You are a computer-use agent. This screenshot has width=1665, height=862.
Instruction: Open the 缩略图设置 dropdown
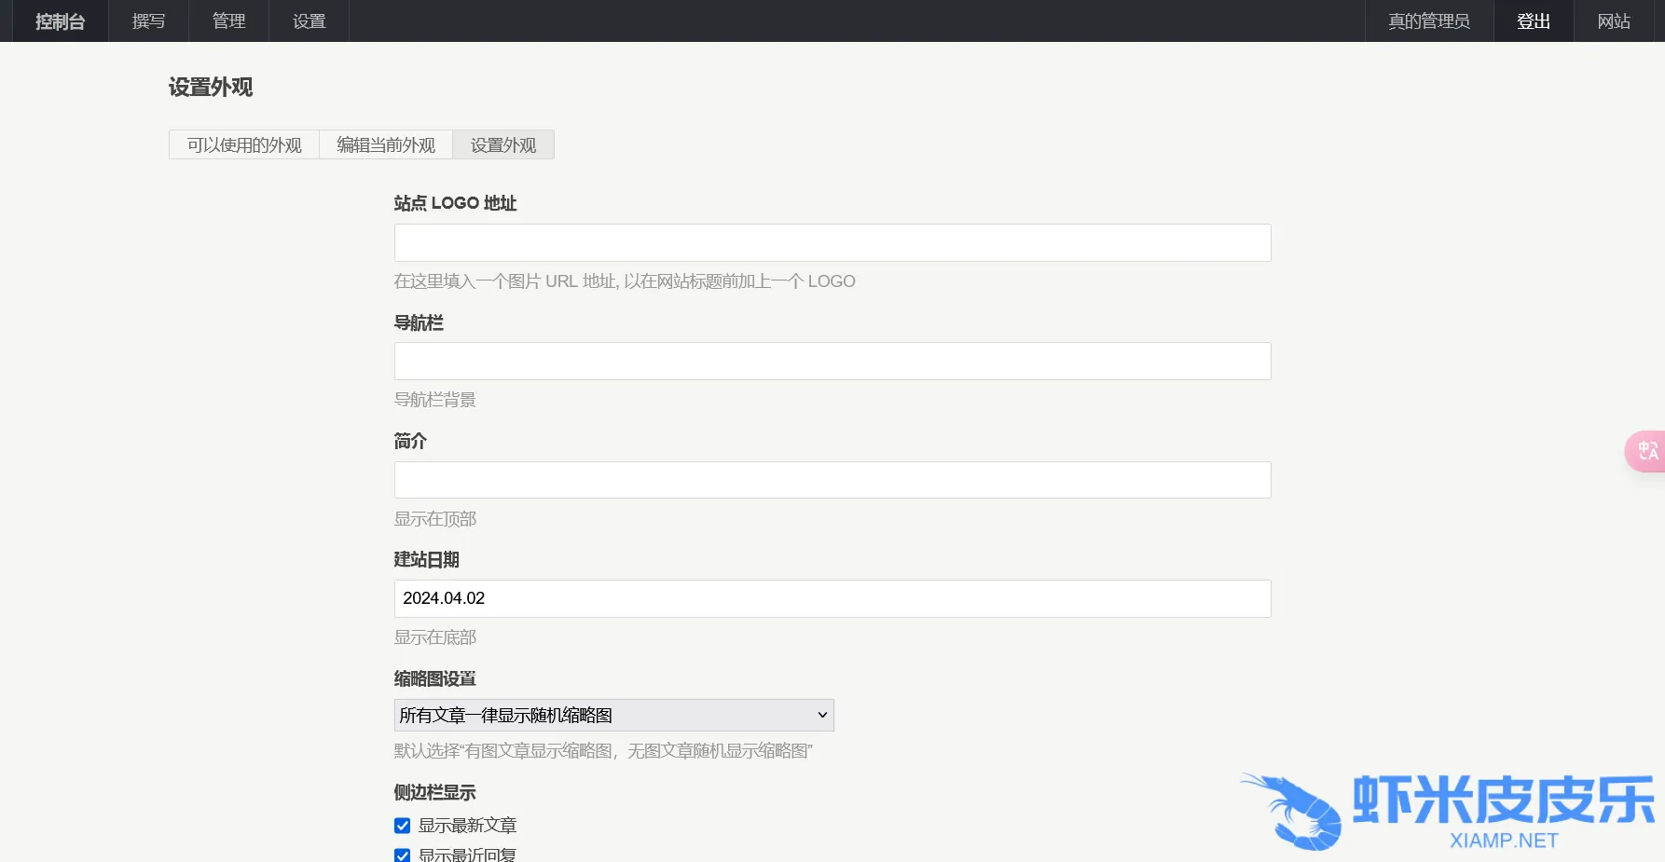pos(613,715)
